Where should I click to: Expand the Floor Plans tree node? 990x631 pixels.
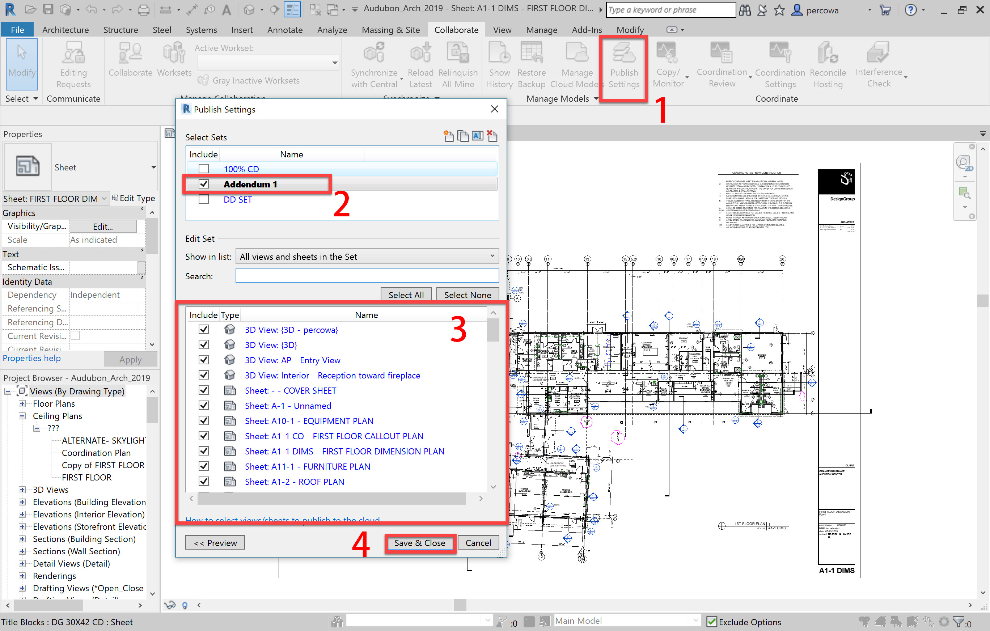pyautogui.click(x=22, y=404)
